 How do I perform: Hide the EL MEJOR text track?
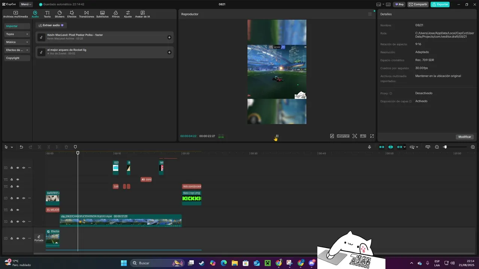(18, 210)
